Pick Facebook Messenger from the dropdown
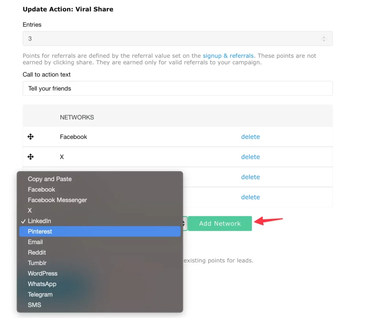The image size is (373, 318). (100, 200)
